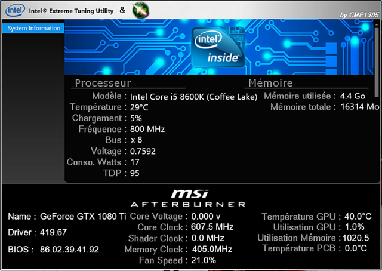
Task: Click the Intel inside badge
Action: point(218,47)
